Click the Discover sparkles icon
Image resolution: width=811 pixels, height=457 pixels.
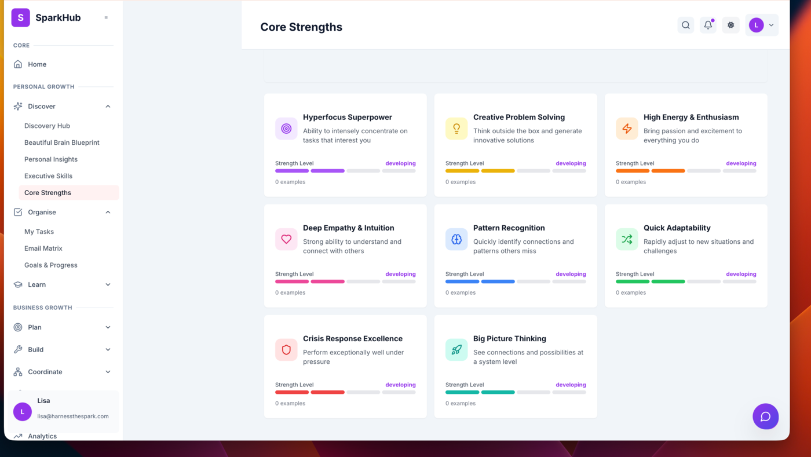18,107
